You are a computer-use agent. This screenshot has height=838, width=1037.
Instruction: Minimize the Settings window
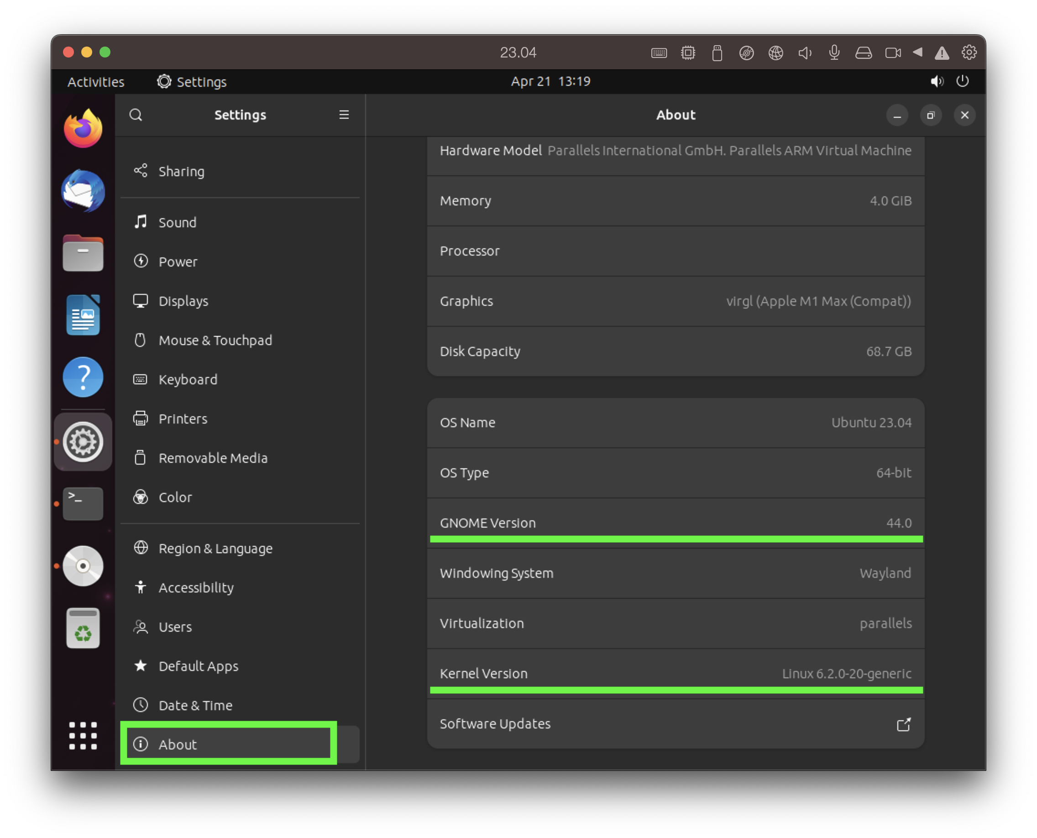tap(897, 115)
